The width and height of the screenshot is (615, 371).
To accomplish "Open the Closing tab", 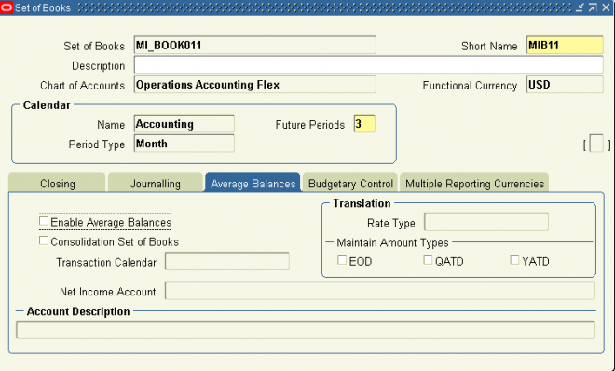I will (x=57, y=183).
